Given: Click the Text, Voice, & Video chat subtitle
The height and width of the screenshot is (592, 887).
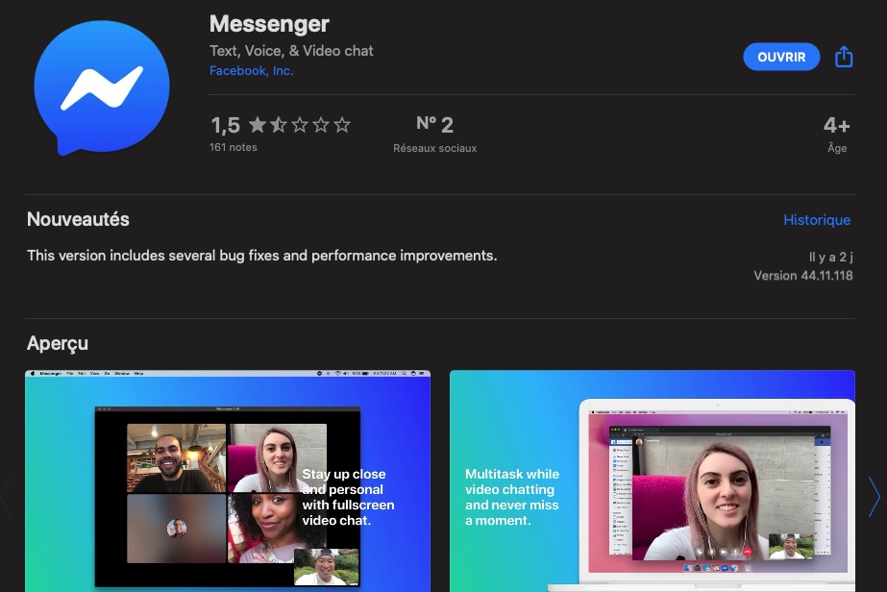Looking at the screenshot, I should [291, 51].
